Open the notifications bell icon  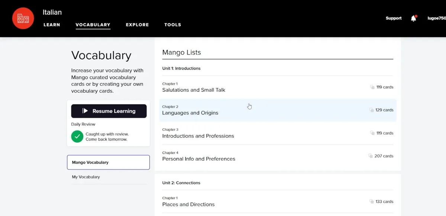coord(413,19)
